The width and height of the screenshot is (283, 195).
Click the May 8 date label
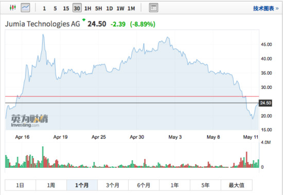click(214, 137)
